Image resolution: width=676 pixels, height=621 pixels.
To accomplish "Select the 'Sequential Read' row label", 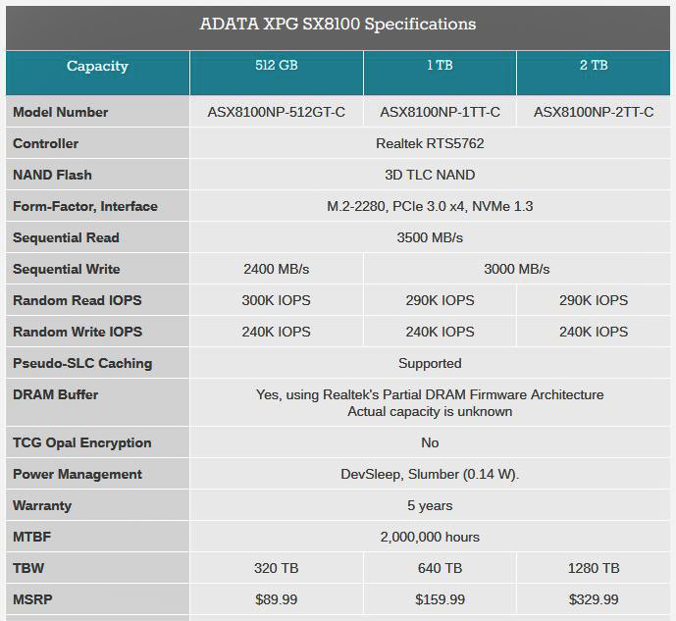I will pos(66,237).
